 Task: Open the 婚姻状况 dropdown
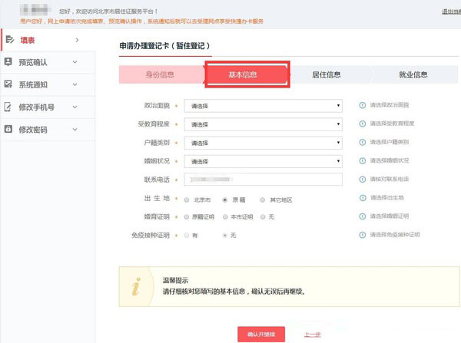pyautogui.click(x=264, y=161)
